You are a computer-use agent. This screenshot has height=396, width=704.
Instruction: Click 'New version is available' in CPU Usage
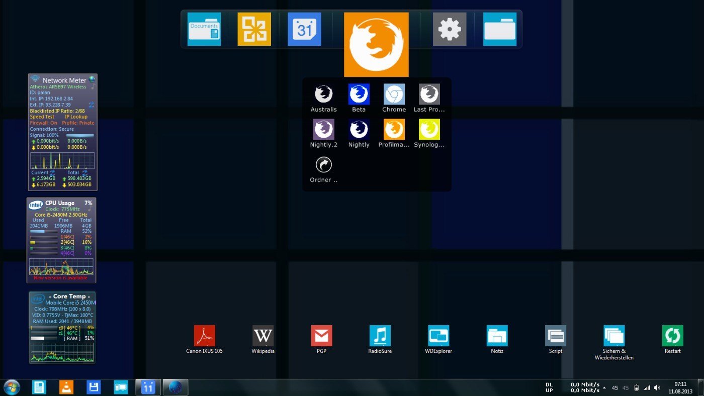click(60, 277)
